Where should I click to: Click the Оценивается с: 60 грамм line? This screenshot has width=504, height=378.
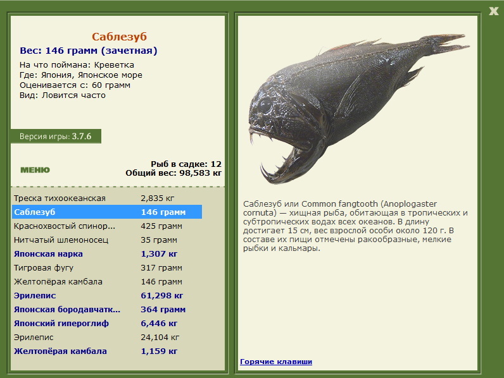75,85
